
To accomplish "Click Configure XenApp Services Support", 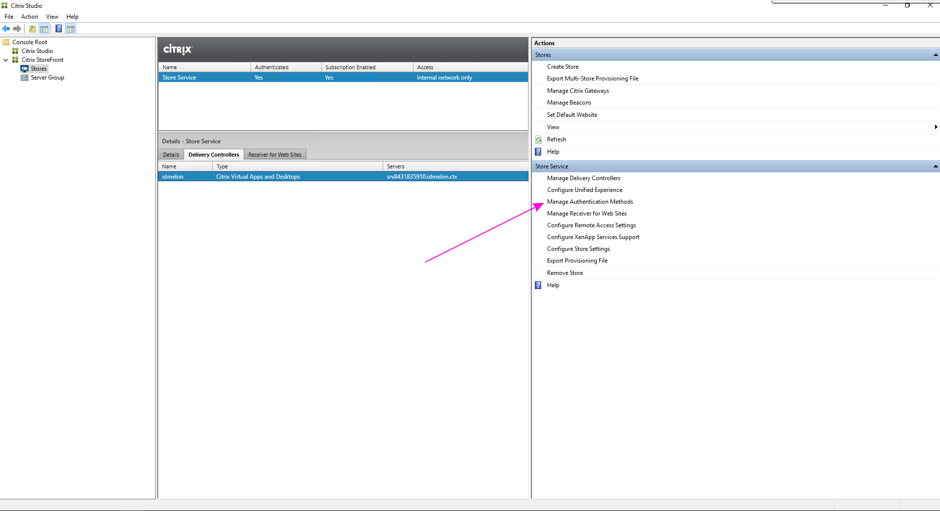I will pos(593,237).
